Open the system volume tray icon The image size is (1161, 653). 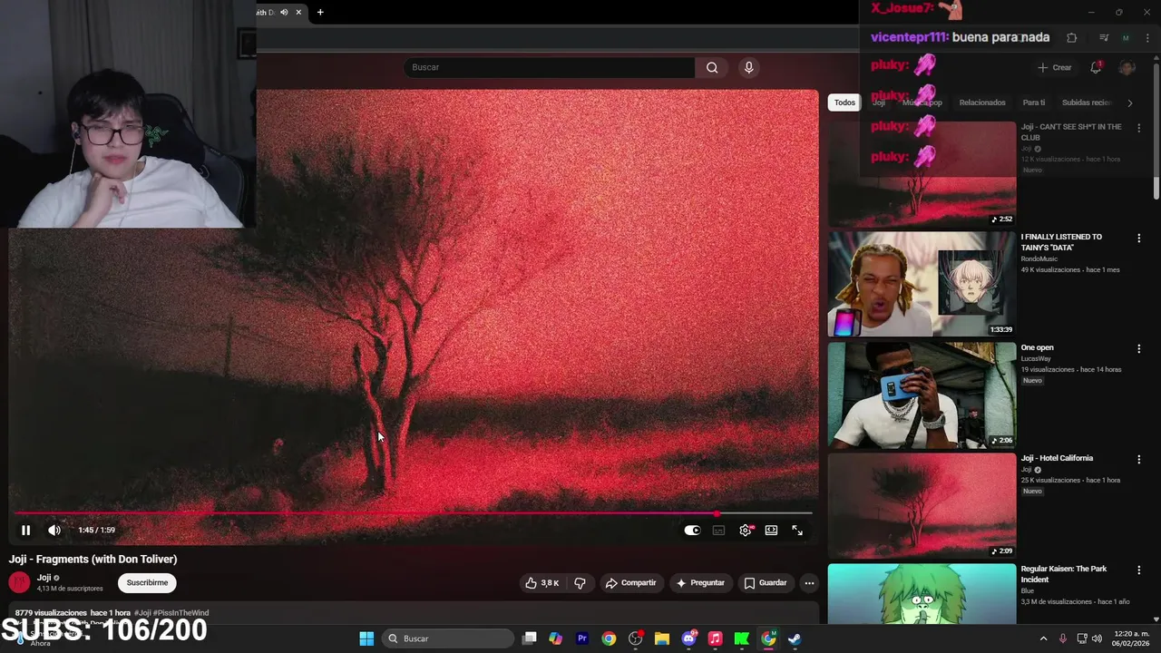click(x=1097, y=638)
